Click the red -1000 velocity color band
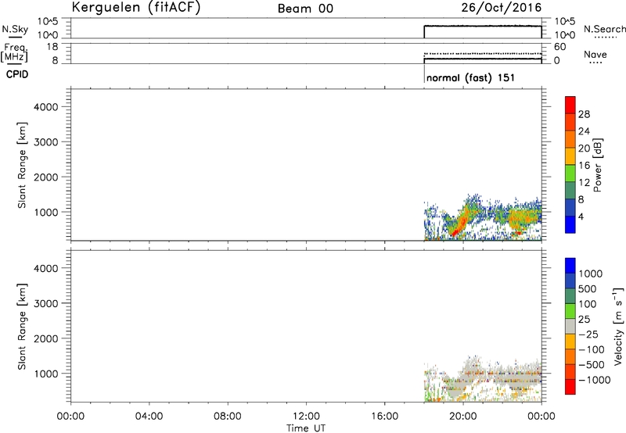626x433 pixels. (x=570, y=387)
